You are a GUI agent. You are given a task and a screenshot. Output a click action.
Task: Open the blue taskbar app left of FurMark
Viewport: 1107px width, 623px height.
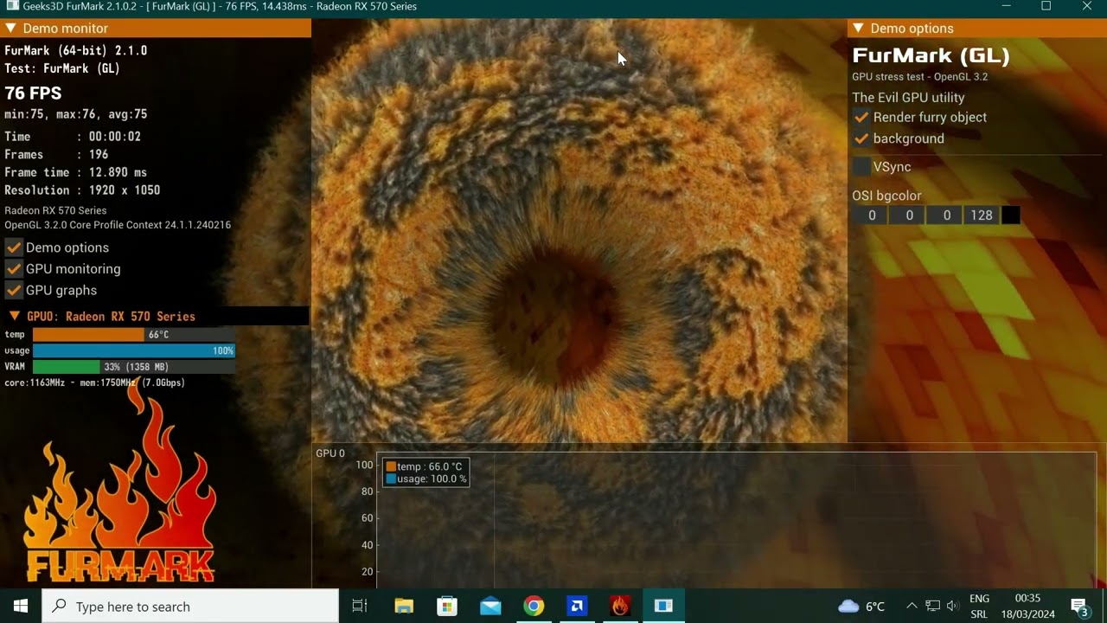[x=577, y=607]
